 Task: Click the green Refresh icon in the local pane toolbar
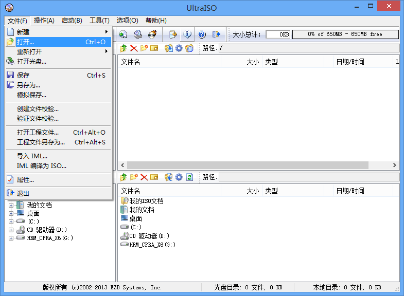(x=189, y=177)
